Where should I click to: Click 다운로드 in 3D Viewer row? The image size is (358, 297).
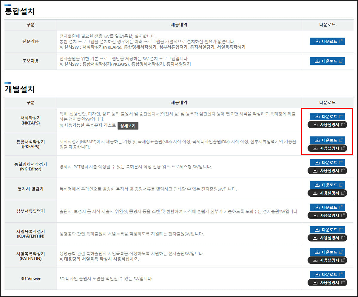point(327,274)
